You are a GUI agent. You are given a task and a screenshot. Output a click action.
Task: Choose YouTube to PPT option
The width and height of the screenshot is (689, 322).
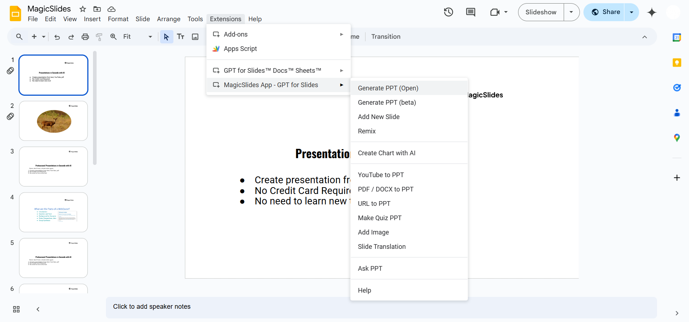(x=381, y=175)
